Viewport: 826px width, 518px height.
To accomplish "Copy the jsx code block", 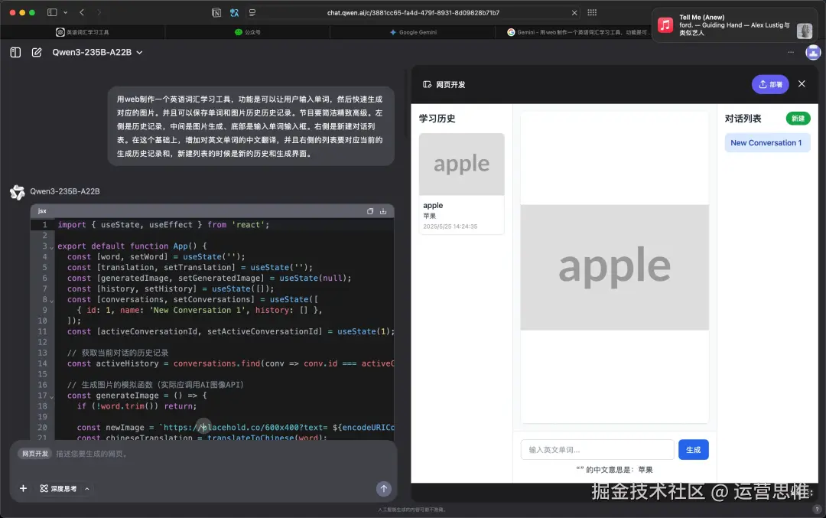I will tap(370, 210).
